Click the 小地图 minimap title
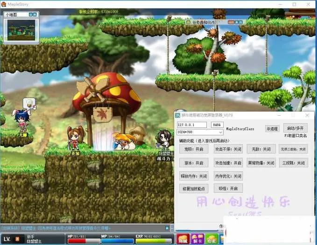This screenshot has width=317, height=245. point(11,14)
